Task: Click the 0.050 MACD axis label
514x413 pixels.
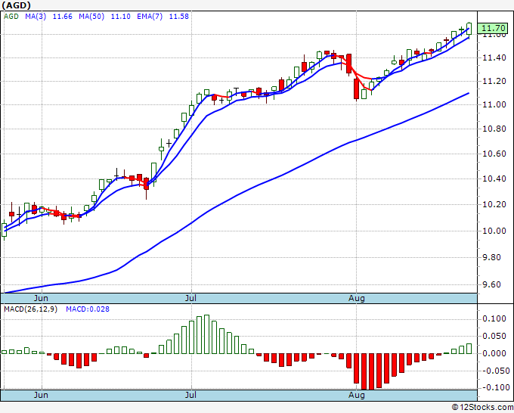Action: point(494,337)
